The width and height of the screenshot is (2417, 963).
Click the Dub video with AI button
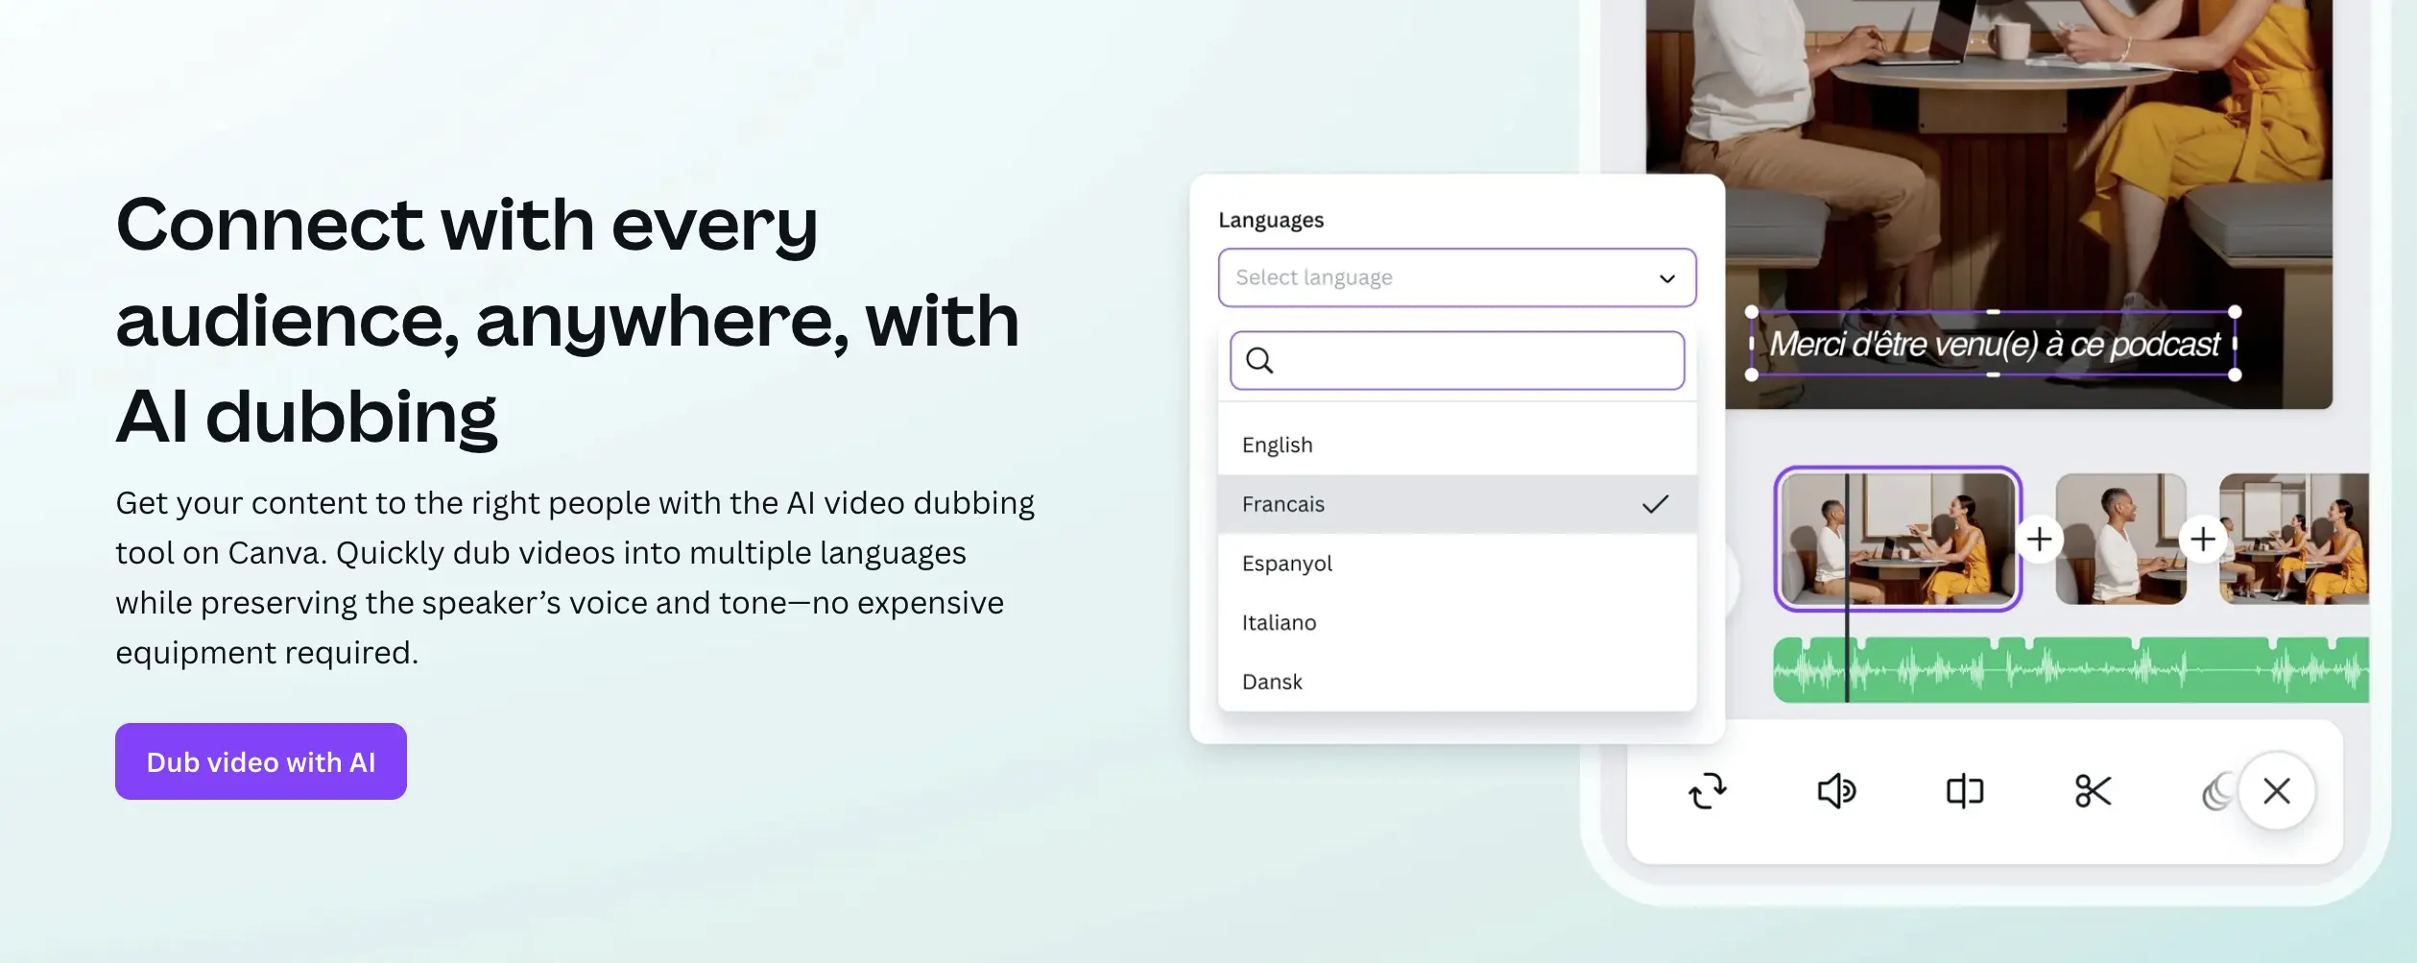pyautogui.click(x=260, y=761)
